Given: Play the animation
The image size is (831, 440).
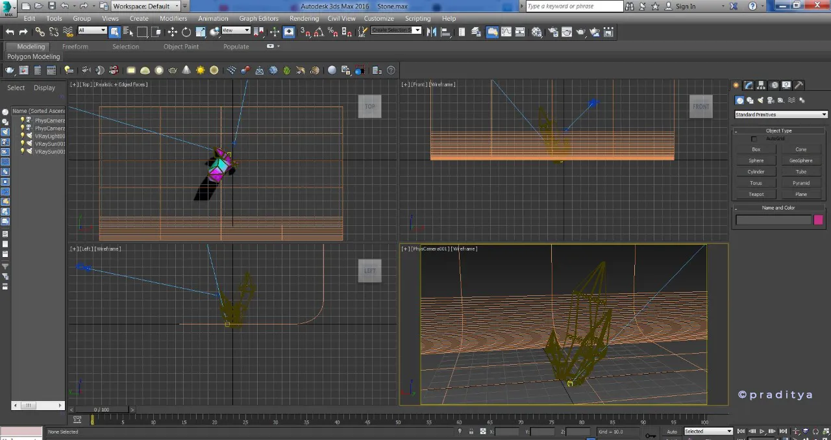Looking at the screenshot, I should click(762, 432).
